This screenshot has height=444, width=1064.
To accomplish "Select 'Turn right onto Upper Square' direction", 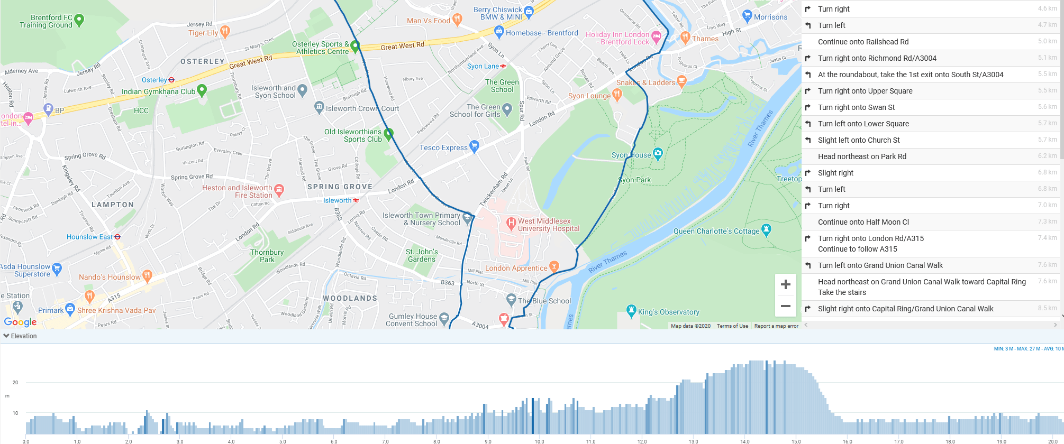I will pyautogui.click(x=931, y=91).
